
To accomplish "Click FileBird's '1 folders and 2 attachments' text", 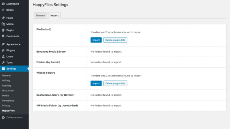I will (116, 32).
